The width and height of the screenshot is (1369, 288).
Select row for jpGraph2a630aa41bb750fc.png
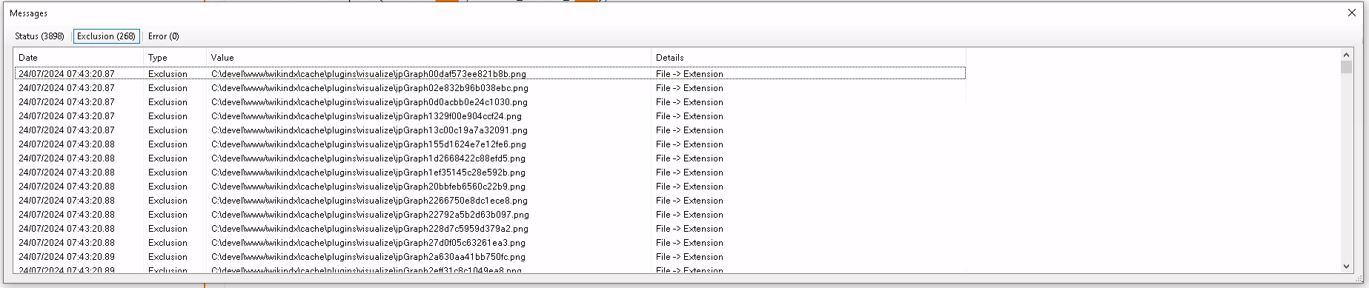point(490,256)
